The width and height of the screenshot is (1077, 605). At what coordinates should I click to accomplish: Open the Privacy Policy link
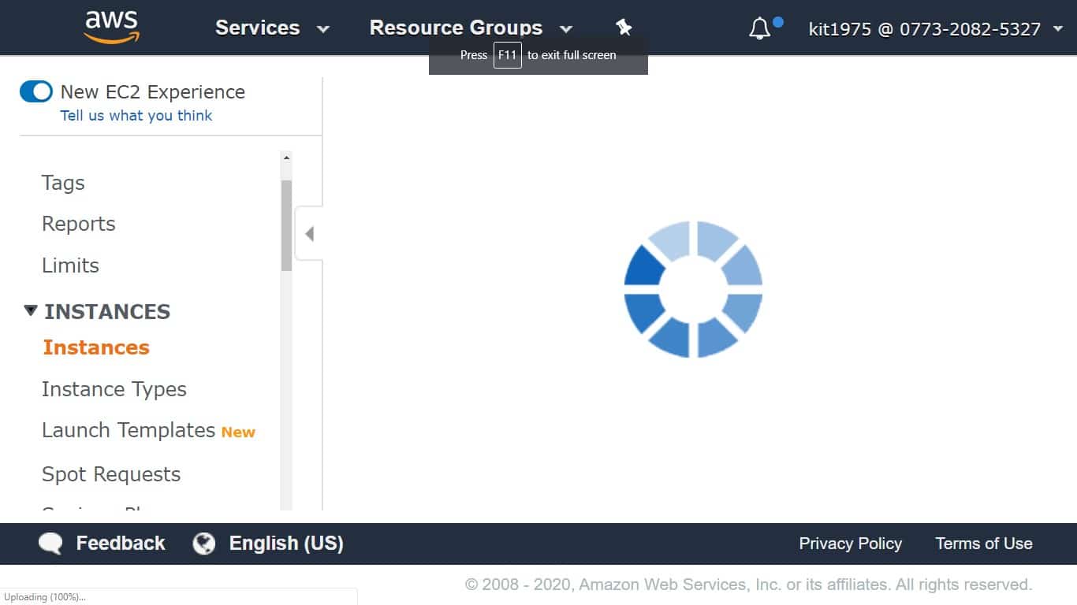850,544
